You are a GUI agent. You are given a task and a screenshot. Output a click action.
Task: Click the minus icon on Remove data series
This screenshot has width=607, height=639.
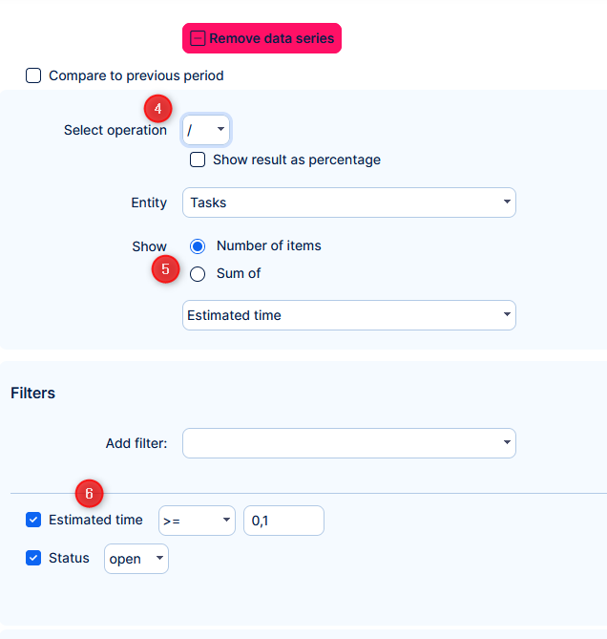coord(198,39)
